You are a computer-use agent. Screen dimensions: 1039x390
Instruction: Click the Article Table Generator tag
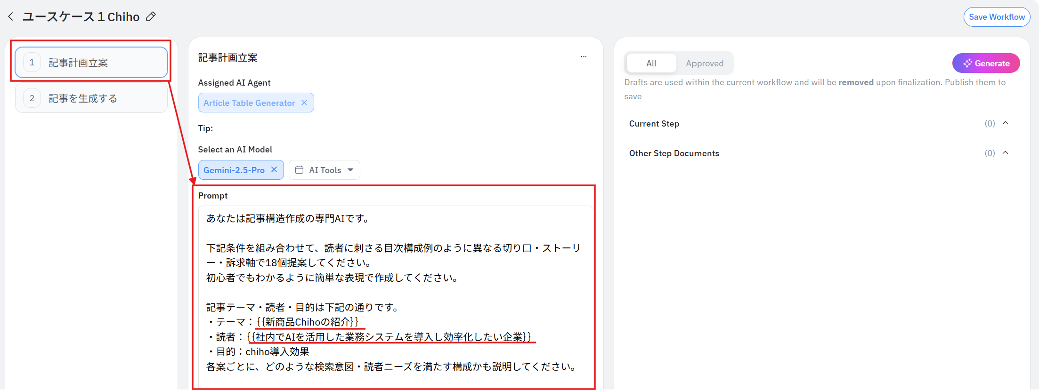point(249,103)
